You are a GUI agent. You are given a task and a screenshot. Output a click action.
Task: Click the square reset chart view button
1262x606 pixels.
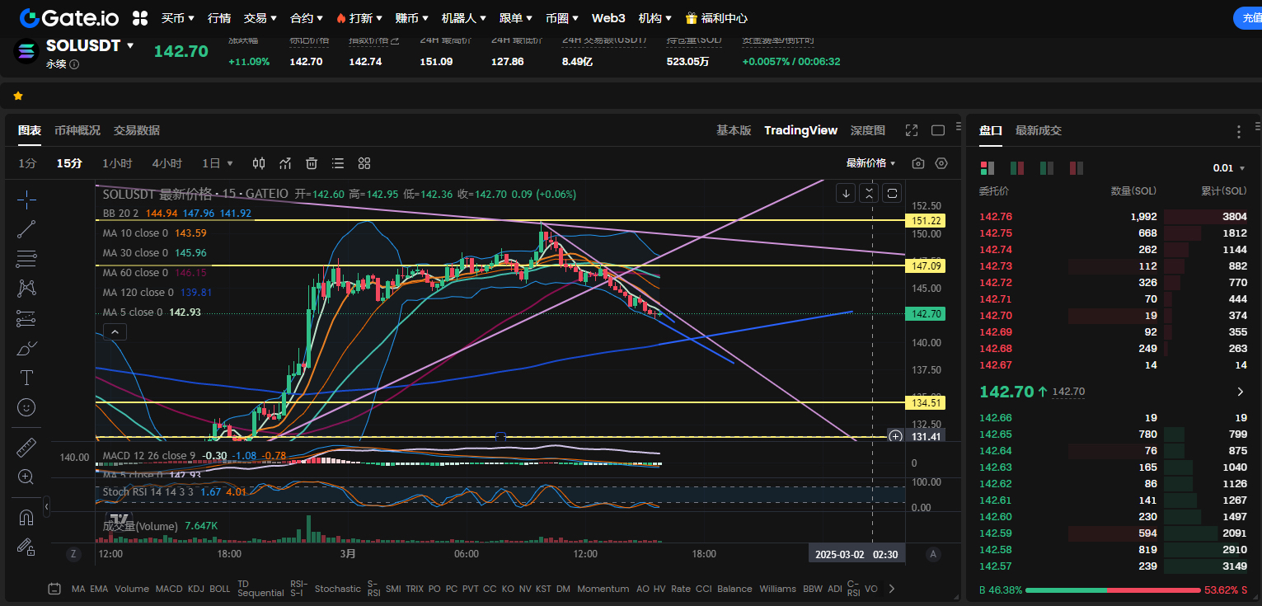point(892,193)
